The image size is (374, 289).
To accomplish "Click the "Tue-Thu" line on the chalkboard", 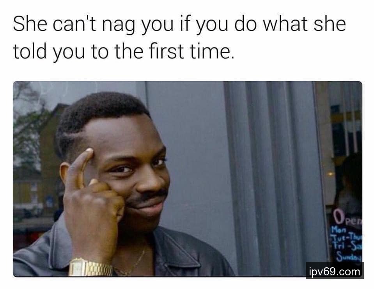I will pyautogui.click(x=347, y=238).
